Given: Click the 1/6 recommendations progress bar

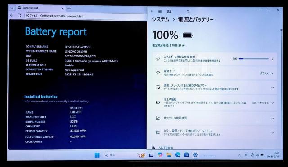Looking at the screenshot, I should [x=253, y=59].
